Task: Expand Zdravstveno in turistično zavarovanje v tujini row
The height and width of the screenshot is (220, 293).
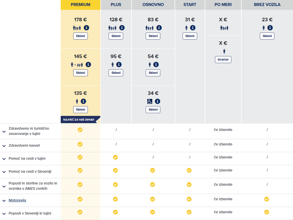Action: 4,131
